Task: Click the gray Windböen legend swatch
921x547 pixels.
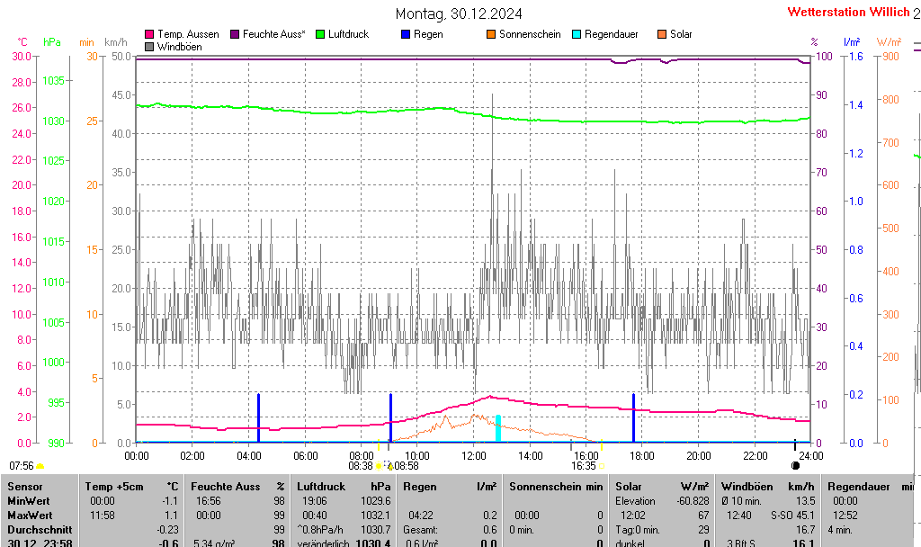Action: pos(149,47)
